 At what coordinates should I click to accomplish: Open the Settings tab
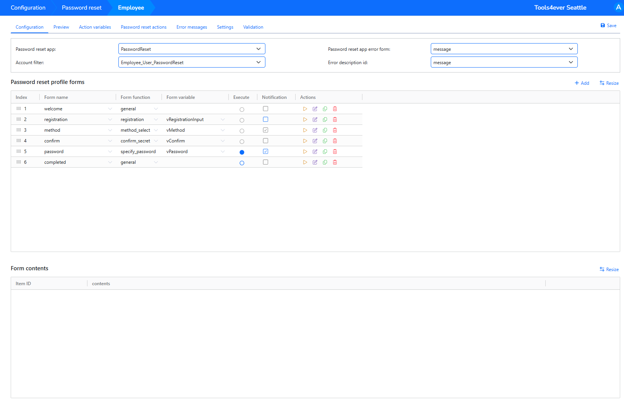225,27
